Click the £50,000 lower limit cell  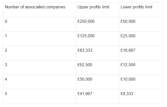click(x=128, y=21)
